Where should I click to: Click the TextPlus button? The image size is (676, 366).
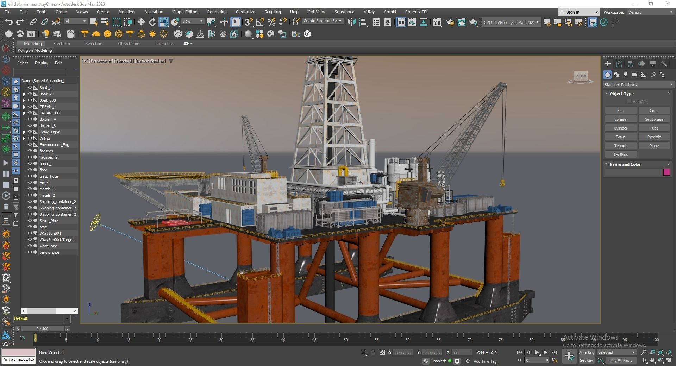point(620,154)
